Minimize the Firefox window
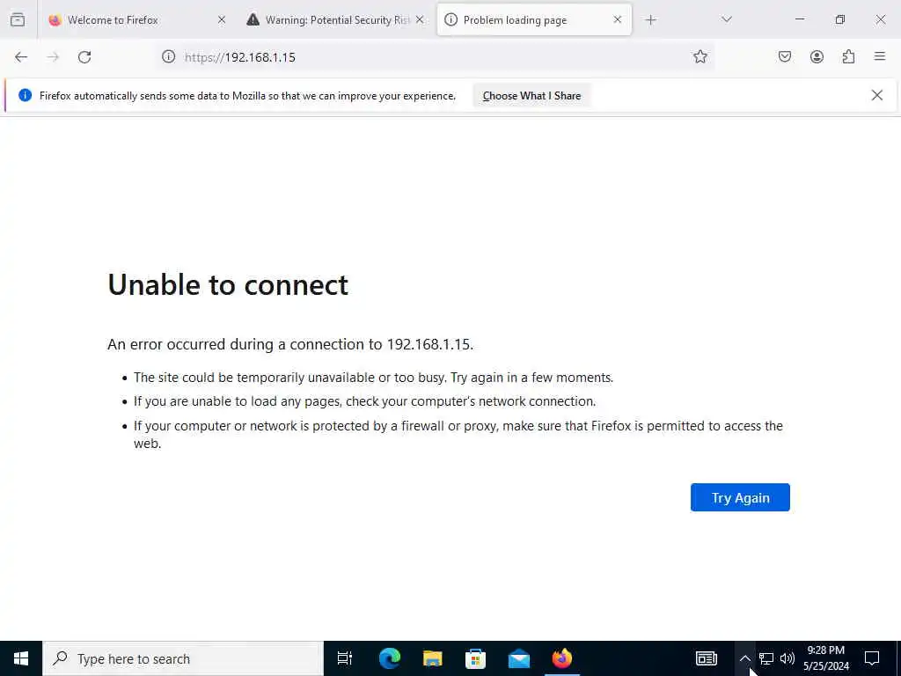This screenshot has height=676, width=901. pyautogui.click(x=800, y=20)
